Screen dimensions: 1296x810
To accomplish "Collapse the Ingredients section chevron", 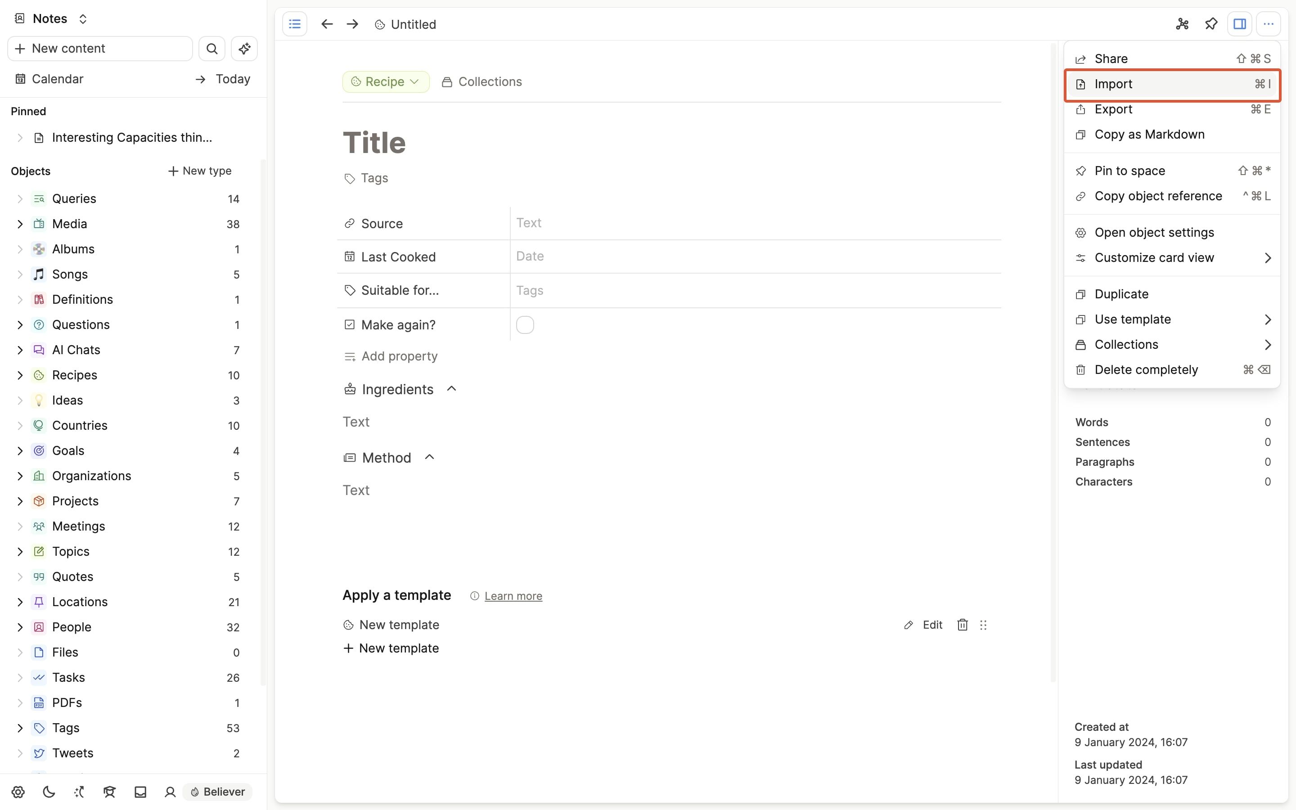I will pos(451,389).
